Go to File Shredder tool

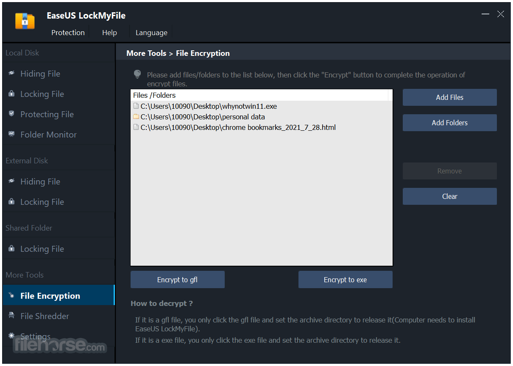coord(59,316)
